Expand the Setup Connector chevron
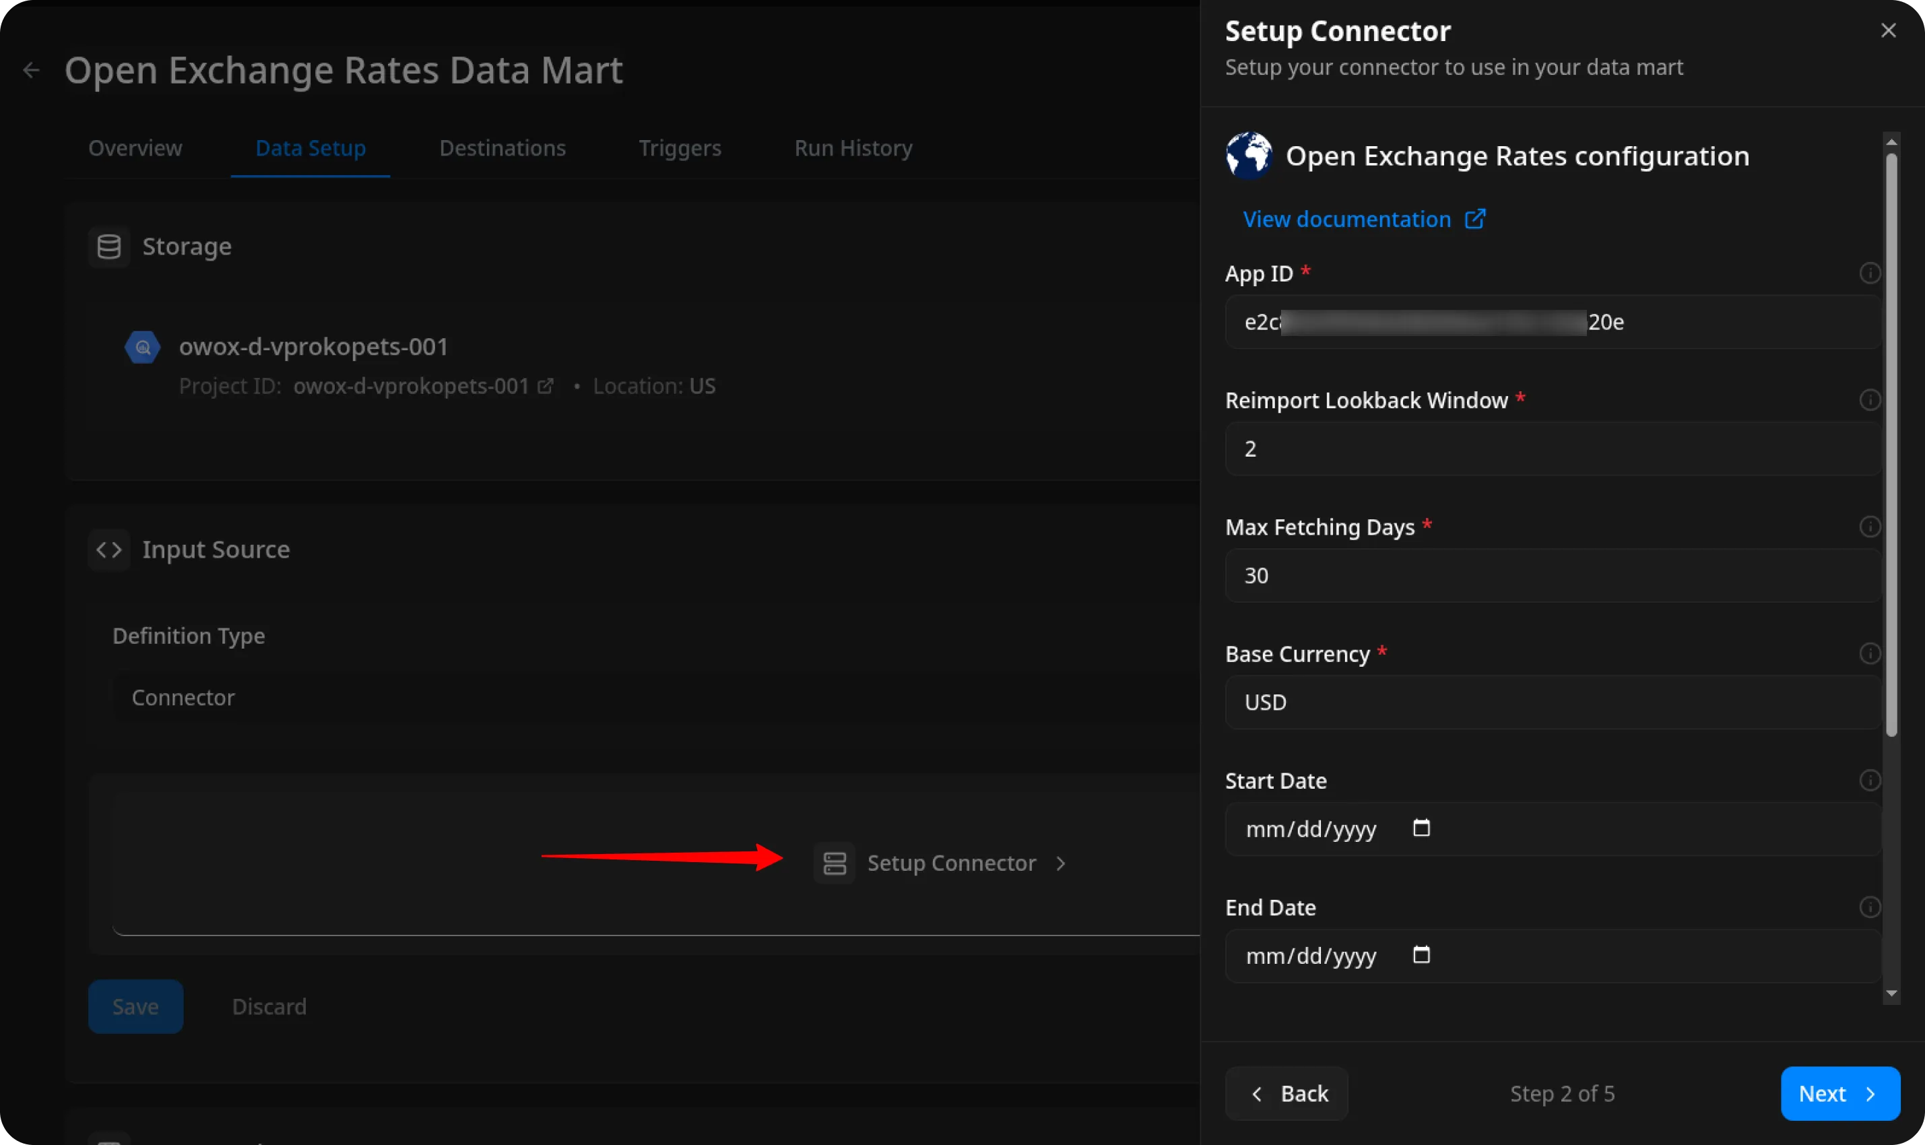 [x=1061, y=863]
